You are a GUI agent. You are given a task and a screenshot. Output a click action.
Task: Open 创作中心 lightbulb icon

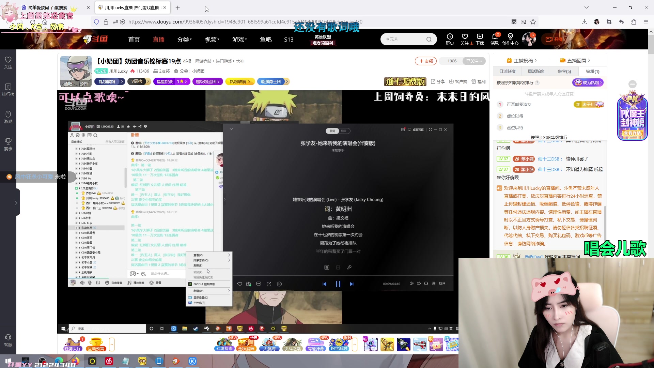pos(510,39)
